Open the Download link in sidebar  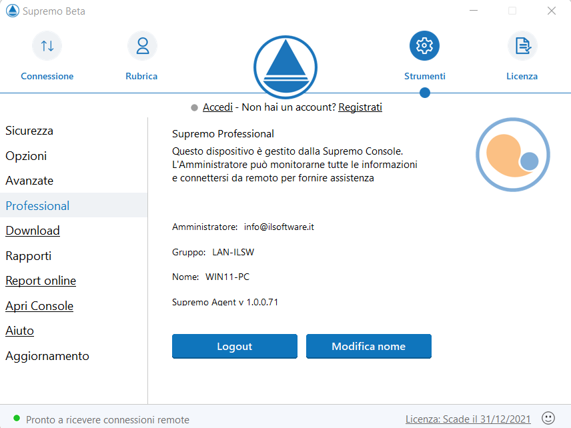point(33,231)
